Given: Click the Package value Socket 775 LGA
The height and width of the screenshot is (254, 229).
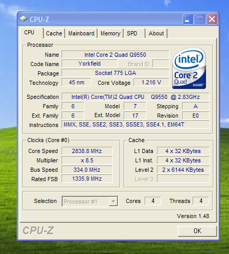Looking at the screenshot, I should [115, 73].
